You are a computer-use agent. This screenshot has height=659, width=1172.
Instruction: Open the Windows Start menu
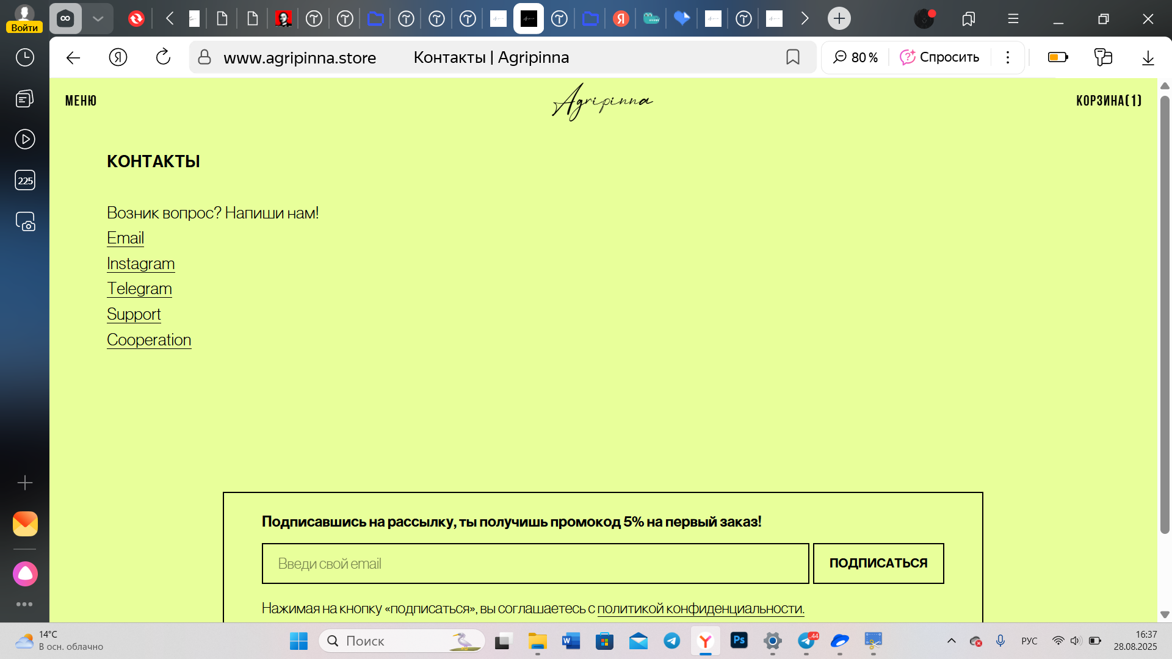click(x=298, y=641)
